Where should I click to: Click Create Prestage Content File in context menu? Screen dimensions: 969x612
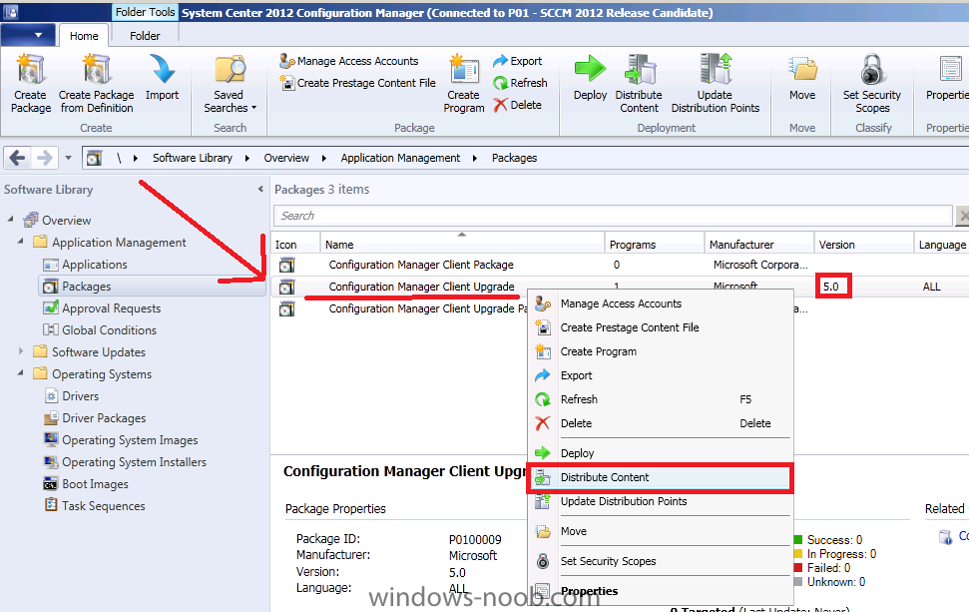click(x=660, y=327)
